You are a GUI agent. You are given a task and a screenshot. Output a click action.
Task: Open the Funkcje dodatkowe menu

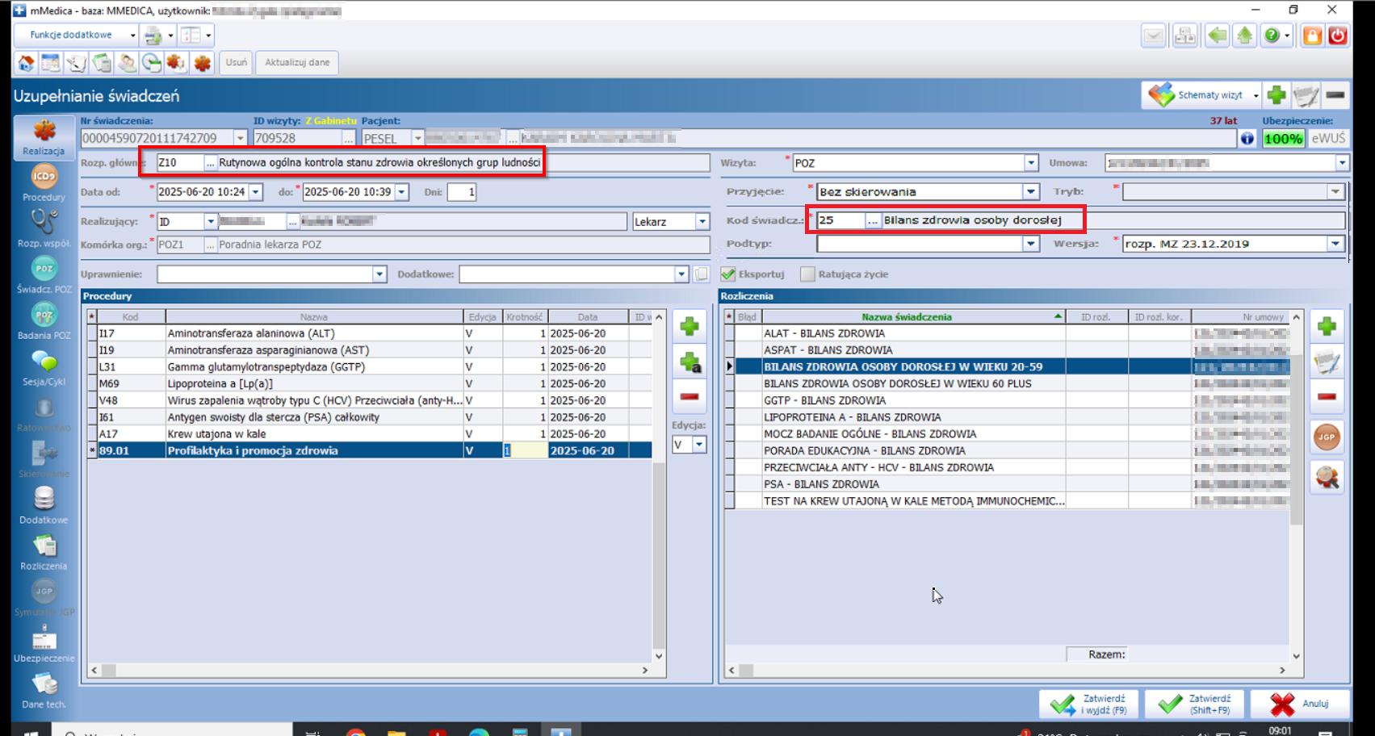77,36
